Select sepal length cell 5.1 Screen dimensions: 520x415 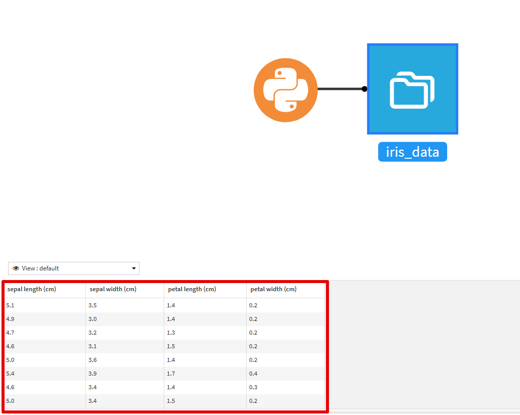(45, 305)
